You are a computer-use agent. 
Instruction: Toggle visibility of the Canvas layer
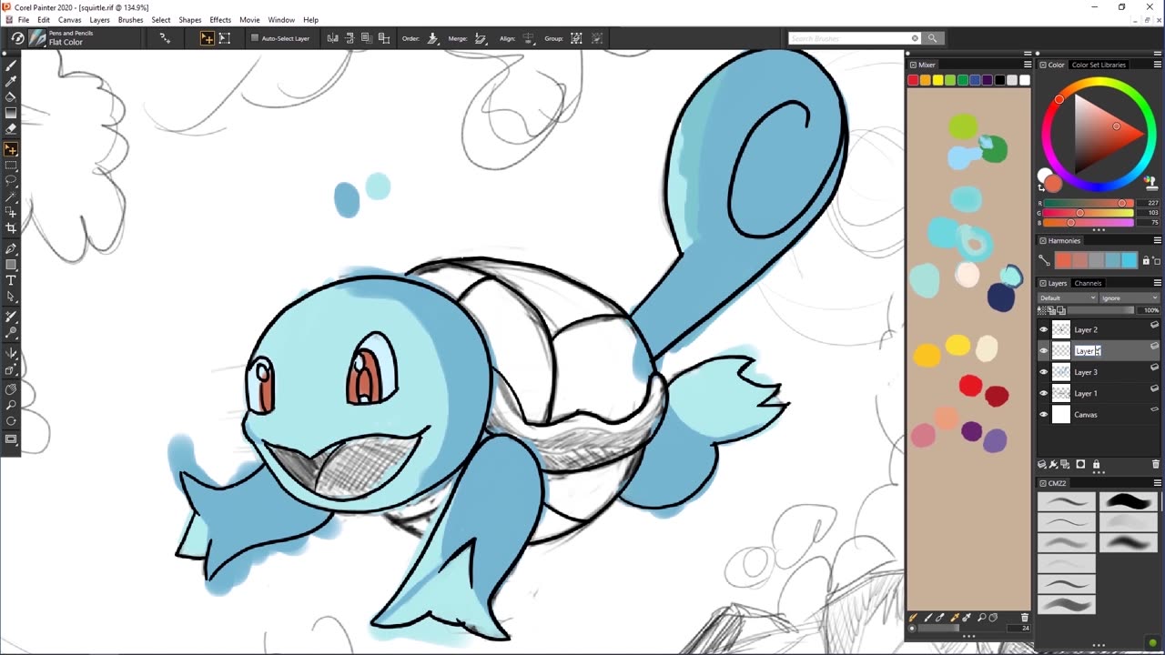(1044, 415)
